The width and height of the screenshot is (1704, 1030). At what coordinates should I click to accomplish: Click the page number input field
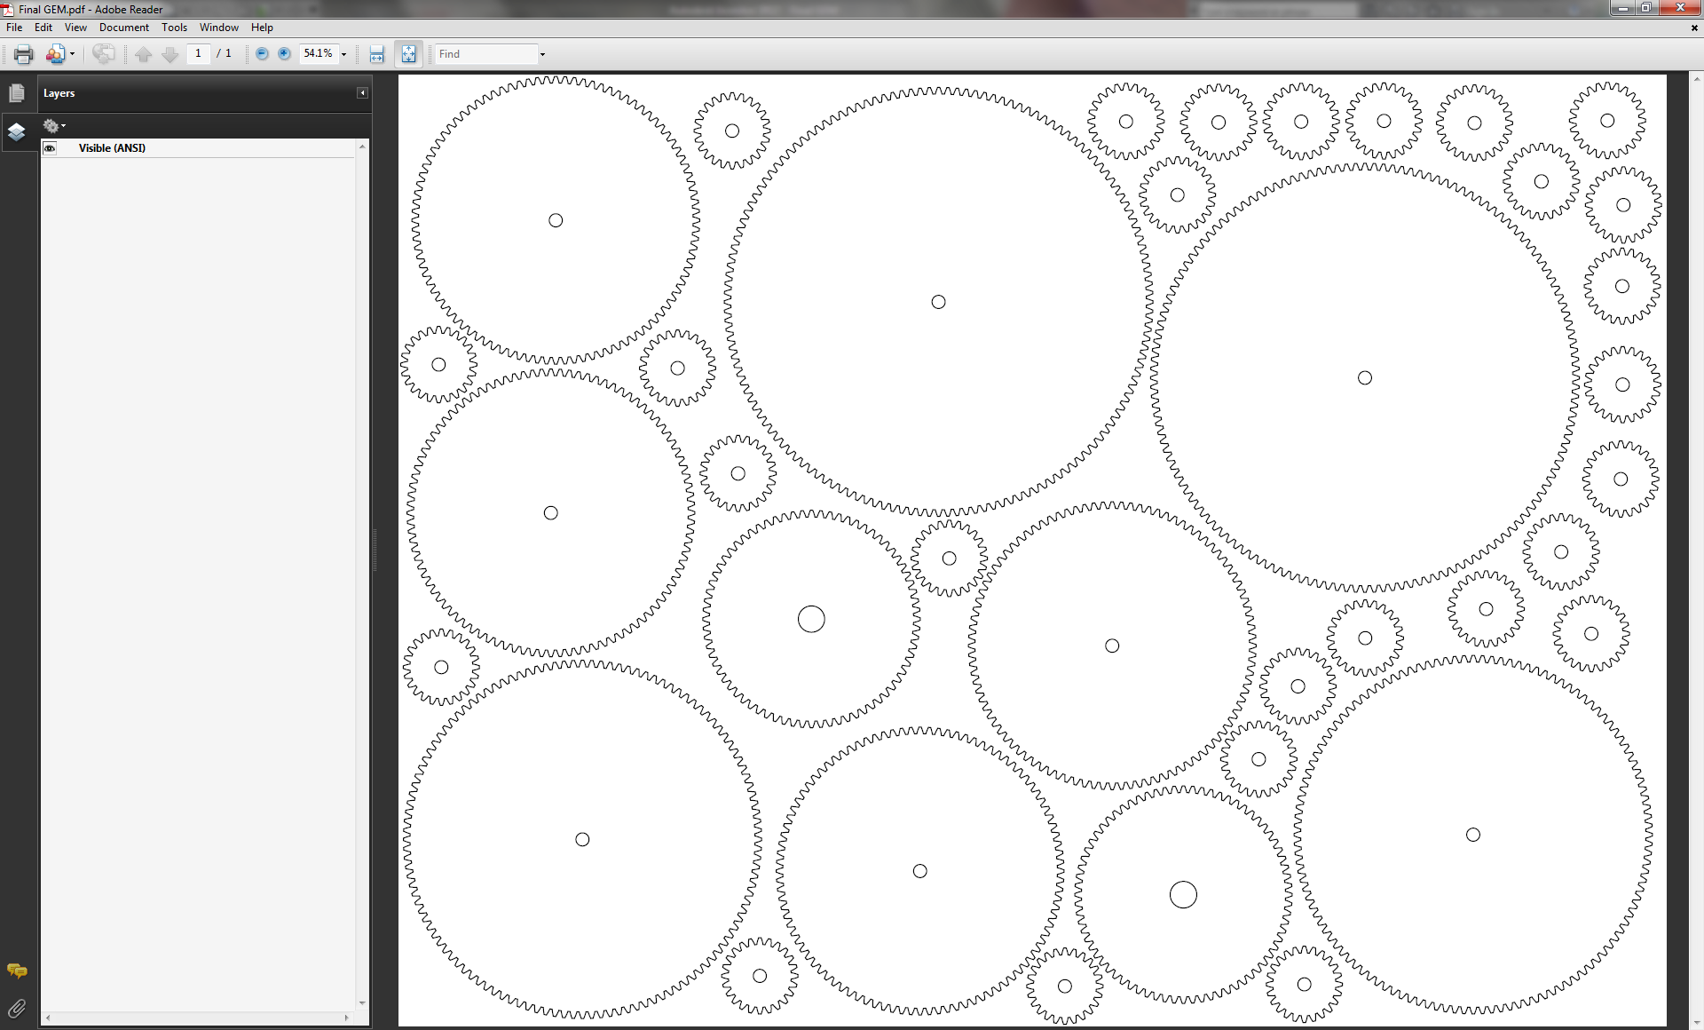[199, 53]
